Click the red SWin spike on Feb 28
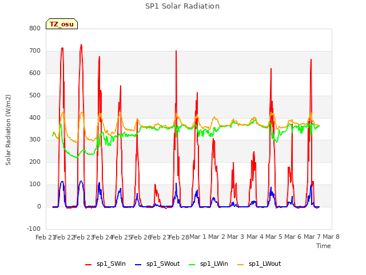Viewport: 366px width, 275px height. point(176,51)
